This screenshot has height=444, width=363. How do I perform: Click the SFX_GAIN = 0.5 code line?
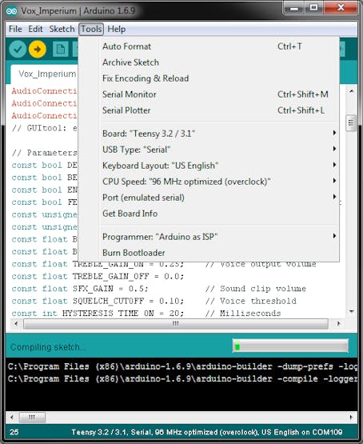(80, 289)
